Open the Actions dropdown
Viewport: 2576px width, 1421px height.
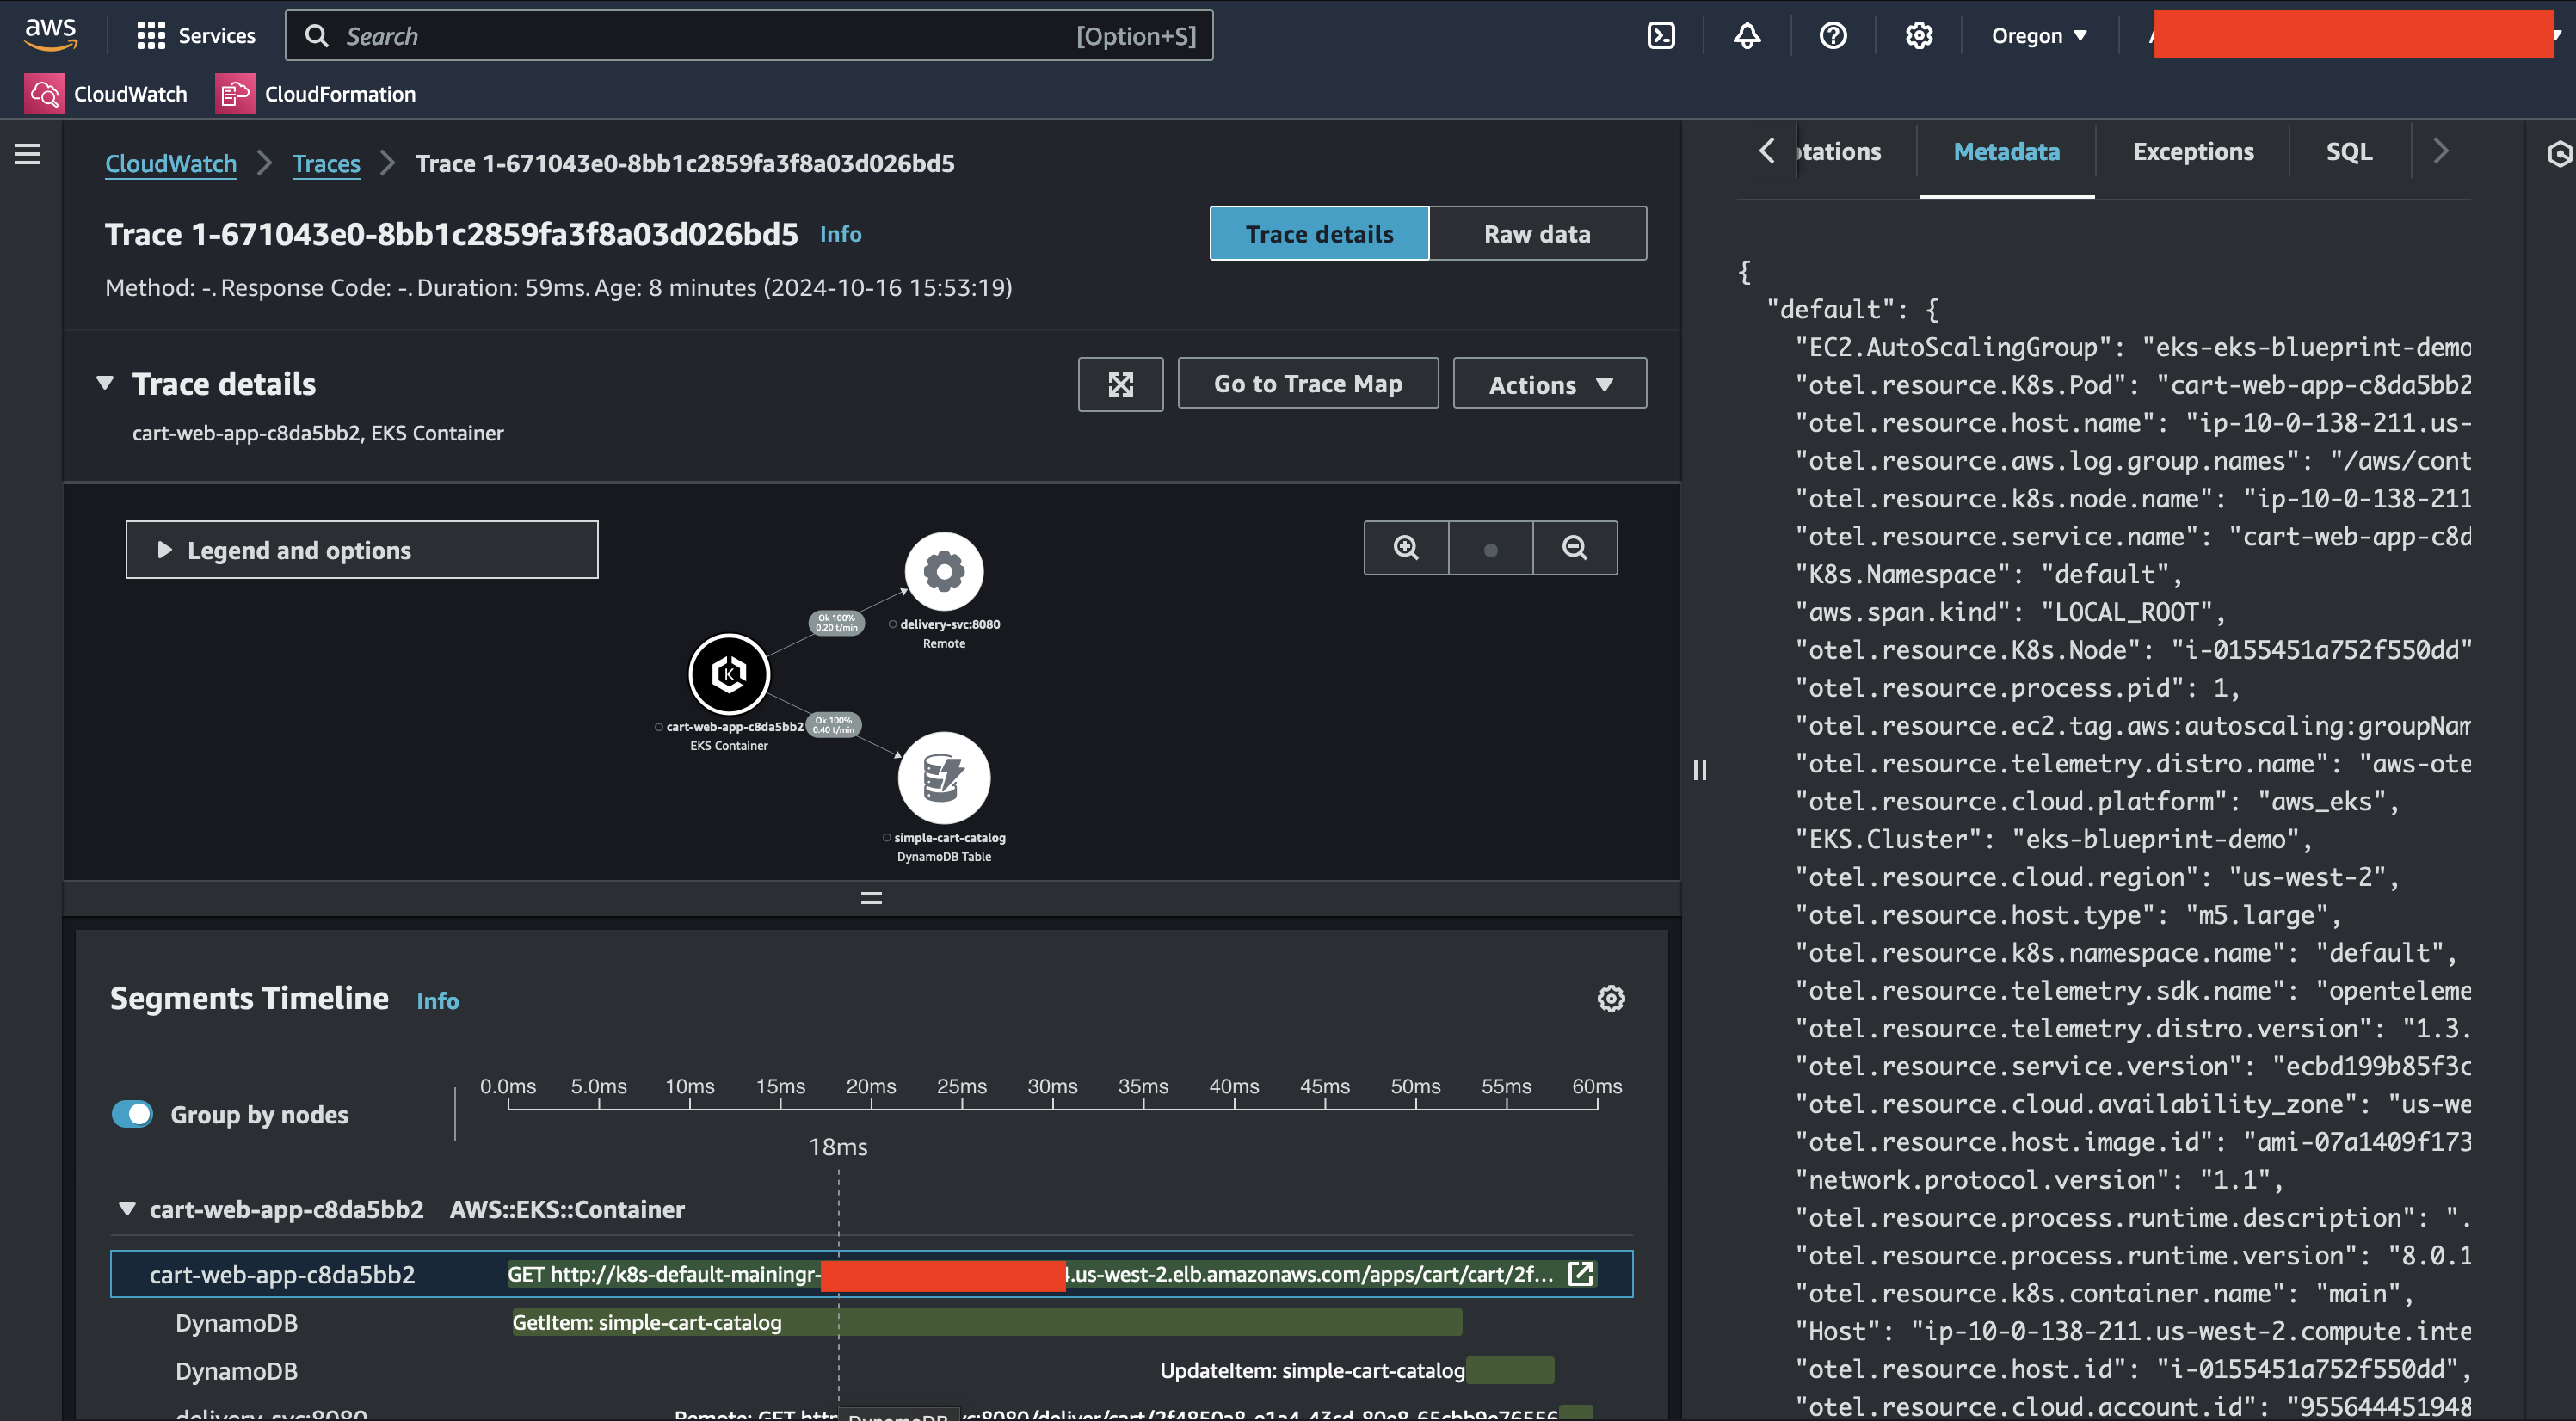(x=1548, y=384)
